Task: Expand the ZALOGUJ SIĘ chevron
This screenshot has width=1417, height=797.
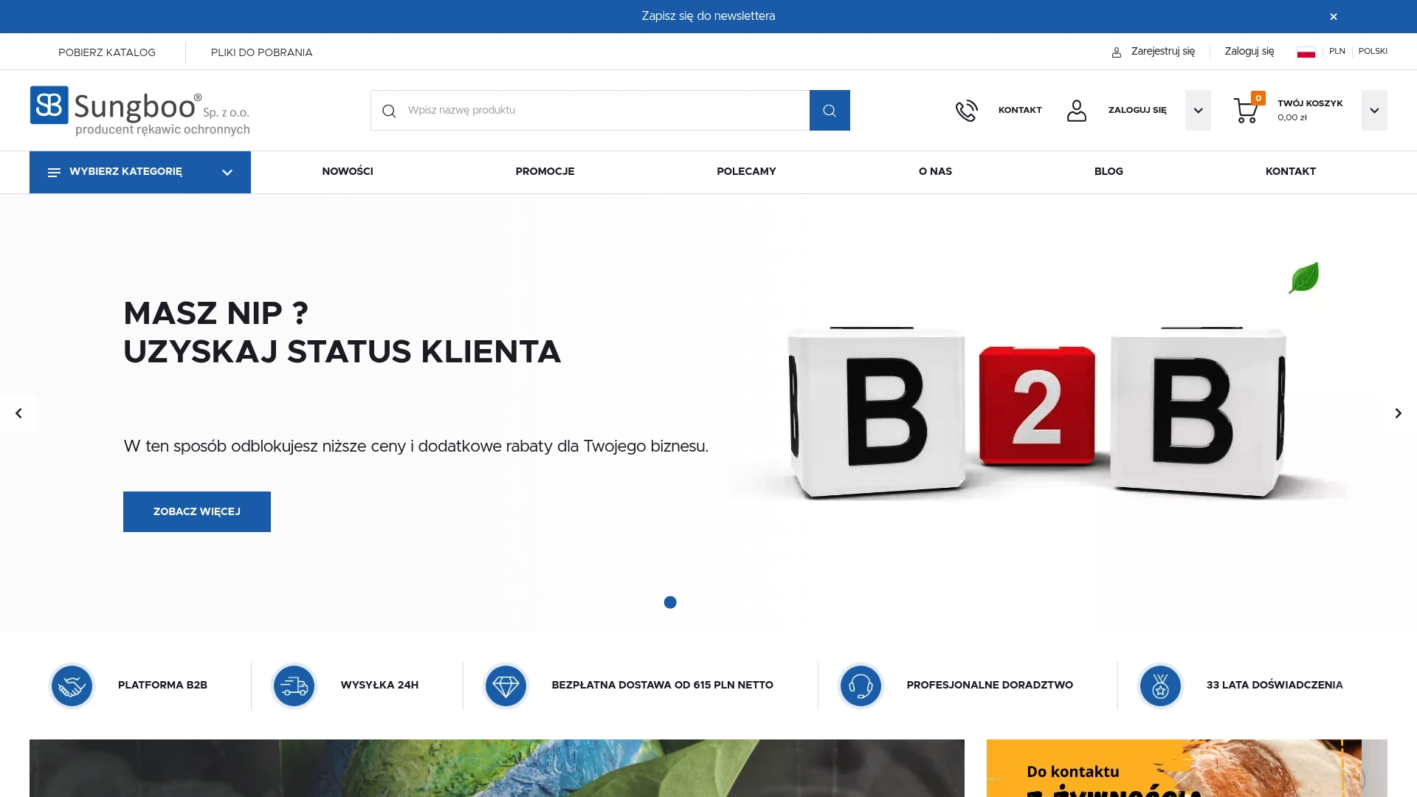Action: pos(1198,110)
